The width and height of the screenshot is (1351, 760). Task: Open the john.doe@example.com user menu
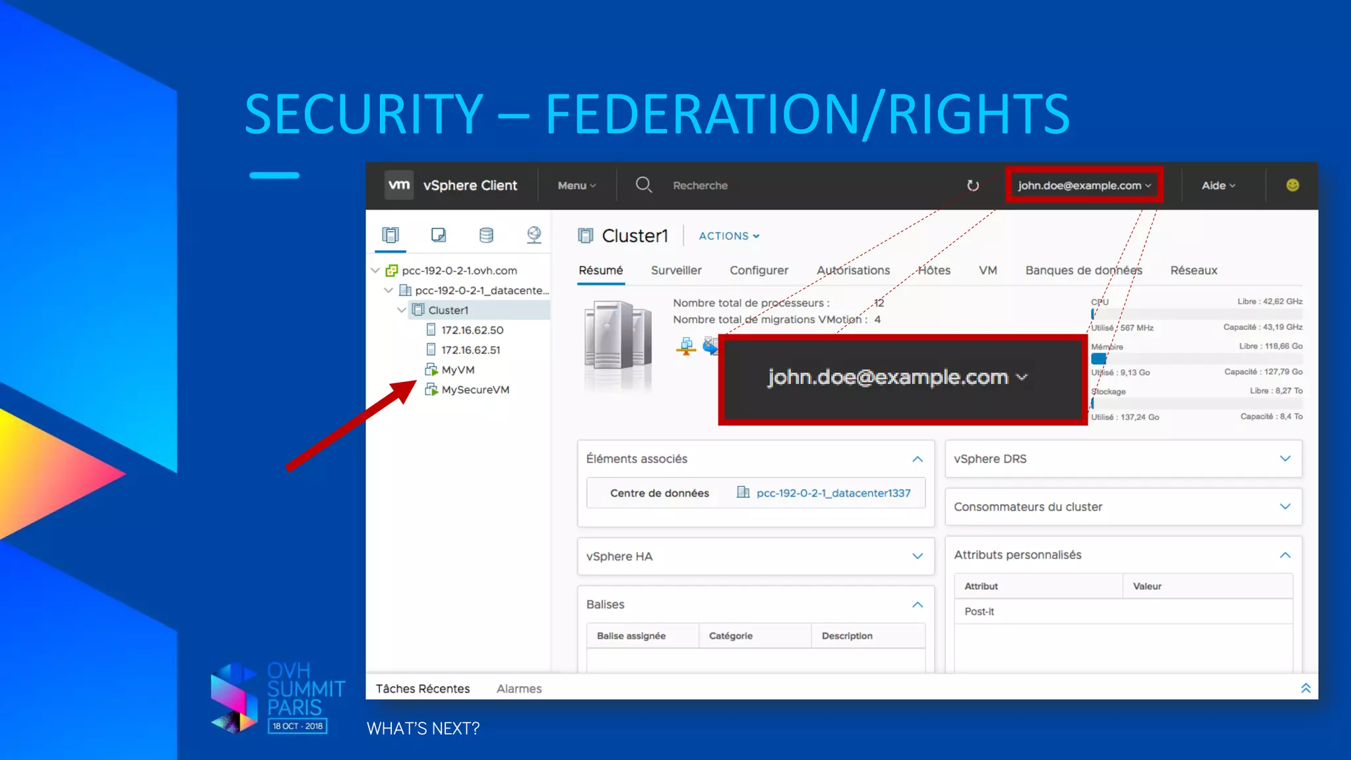1084,185
